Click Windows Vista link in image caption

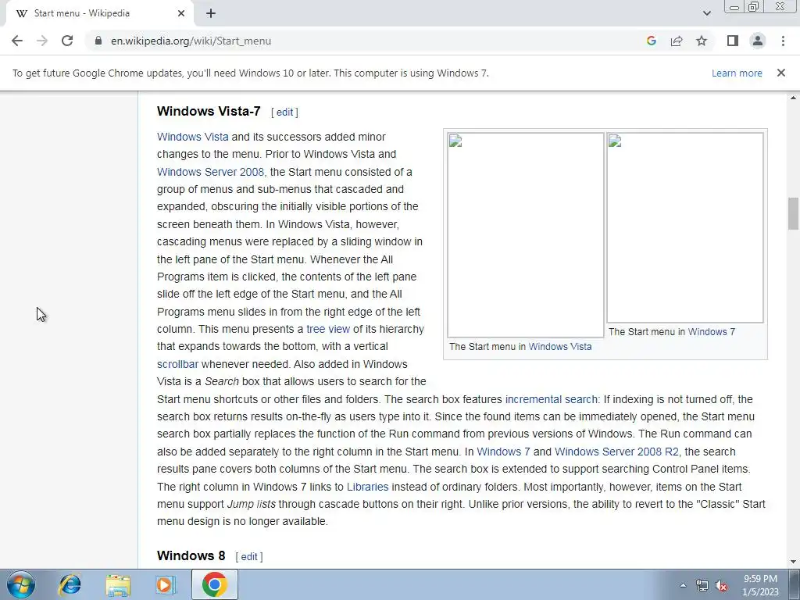(560, 347)
